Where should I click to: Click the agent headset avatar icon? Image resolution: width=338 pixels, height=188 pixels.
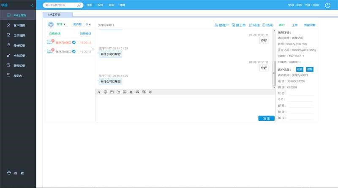click(x=51, y=24)
